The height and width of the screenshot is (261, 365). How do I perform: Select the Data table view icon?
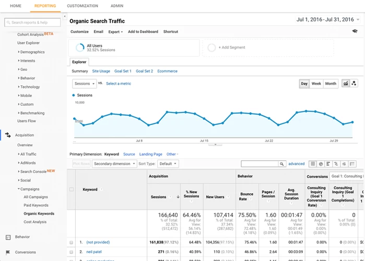click(313, 164)
